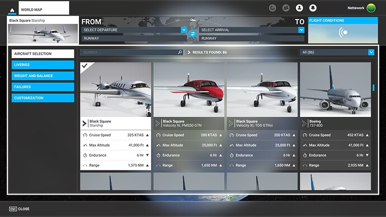Click Boeing 737-800 2,935 NM up arrow
This screenshot has height=217, width=386.
pyautogui.click(x=367, y=166)
